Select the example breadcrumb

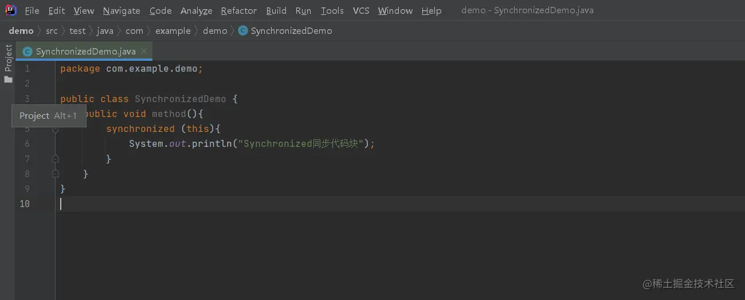coord(172,31)
